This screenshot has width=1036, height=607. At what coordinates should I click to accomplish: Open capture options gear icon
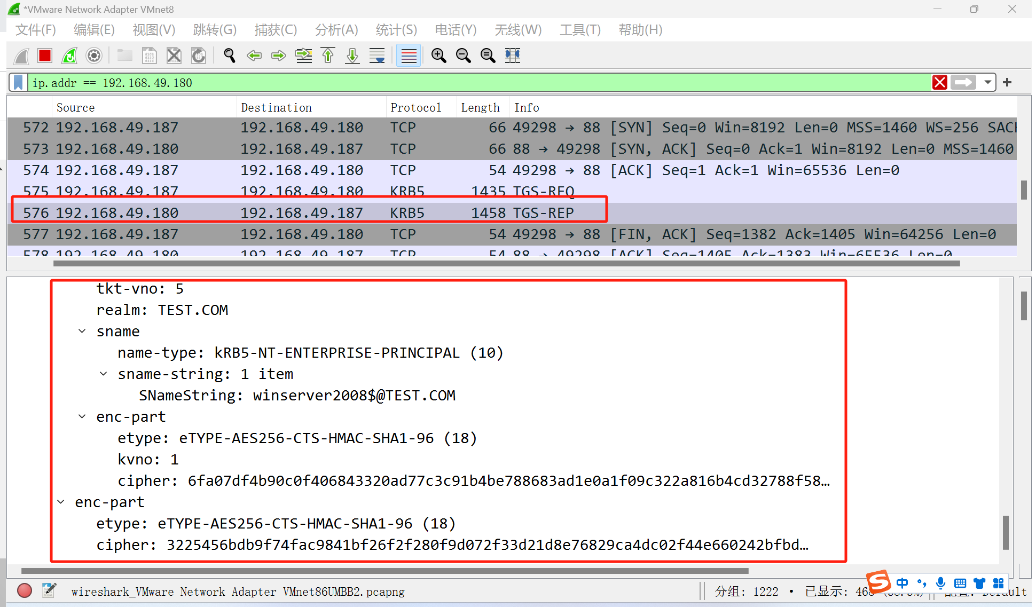point(94,56)
